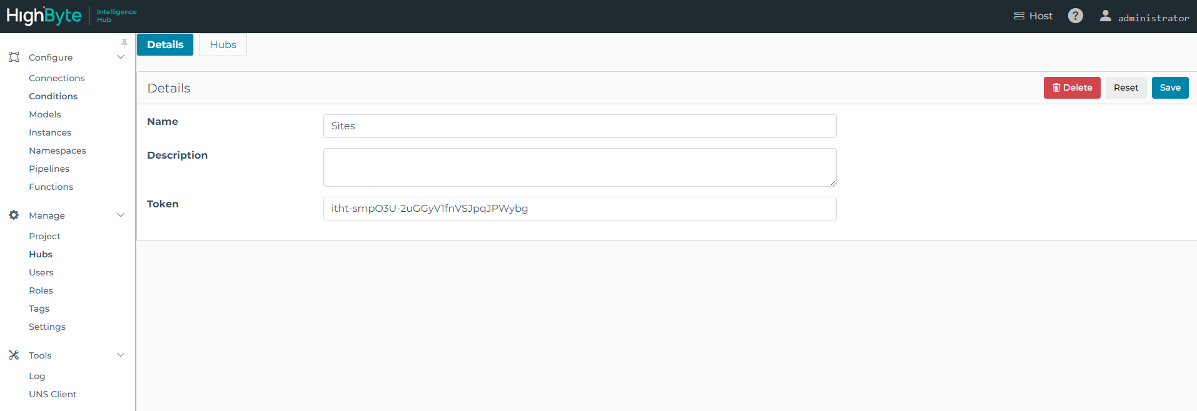Click the Reset button
The image size is (1197, 411).
point(1126,88)
